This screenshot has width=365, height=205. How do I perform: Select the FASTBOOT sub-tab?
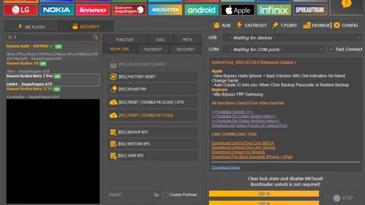point(153,50)
